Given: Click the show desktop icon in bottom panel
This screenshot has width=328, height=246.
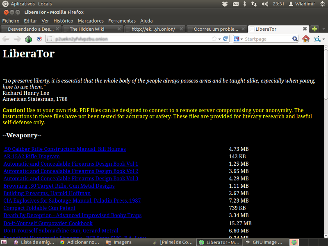Looking at the screenshot, I should point(4,242).
